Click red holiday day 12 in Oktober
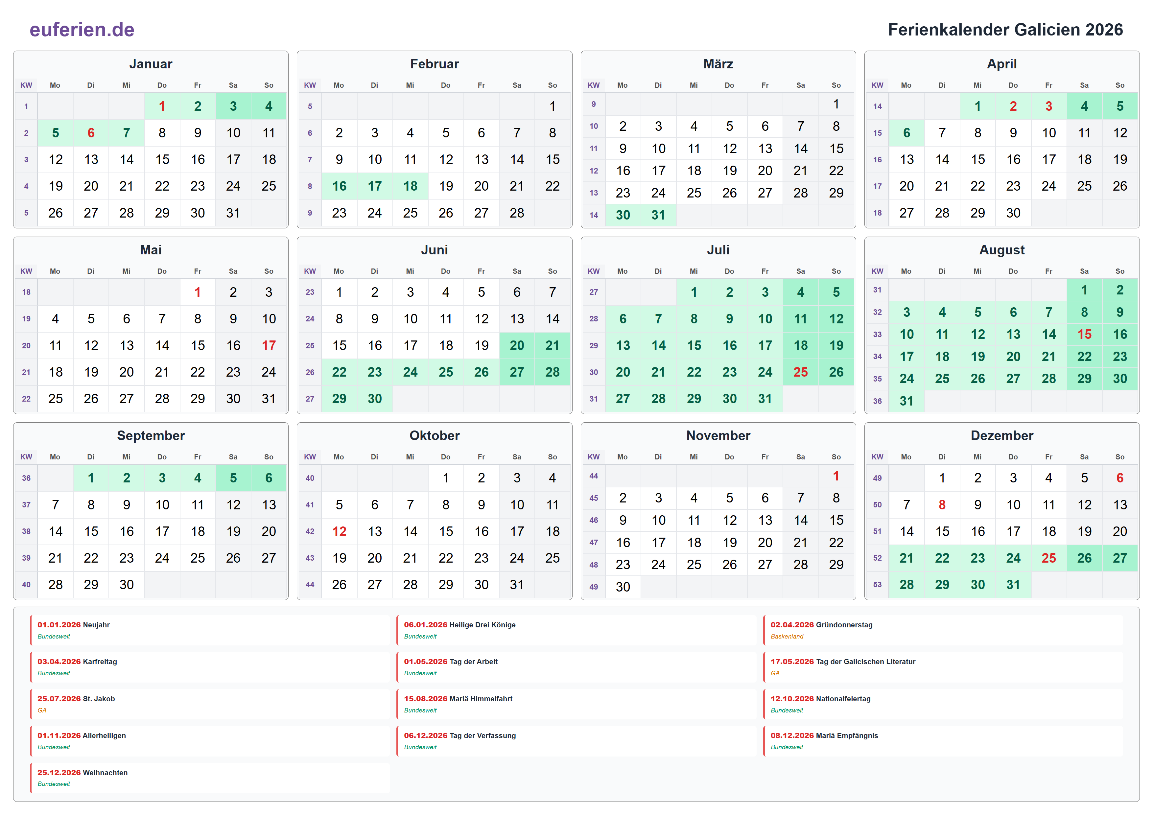This screenshot has height=815, width=1153. click(x=339, y=531)
